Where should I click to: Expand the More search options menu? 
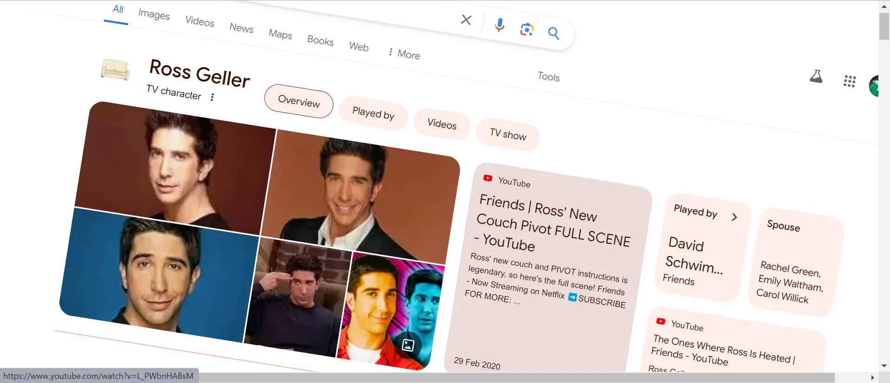pyautogui.click(x=404, y=54)
